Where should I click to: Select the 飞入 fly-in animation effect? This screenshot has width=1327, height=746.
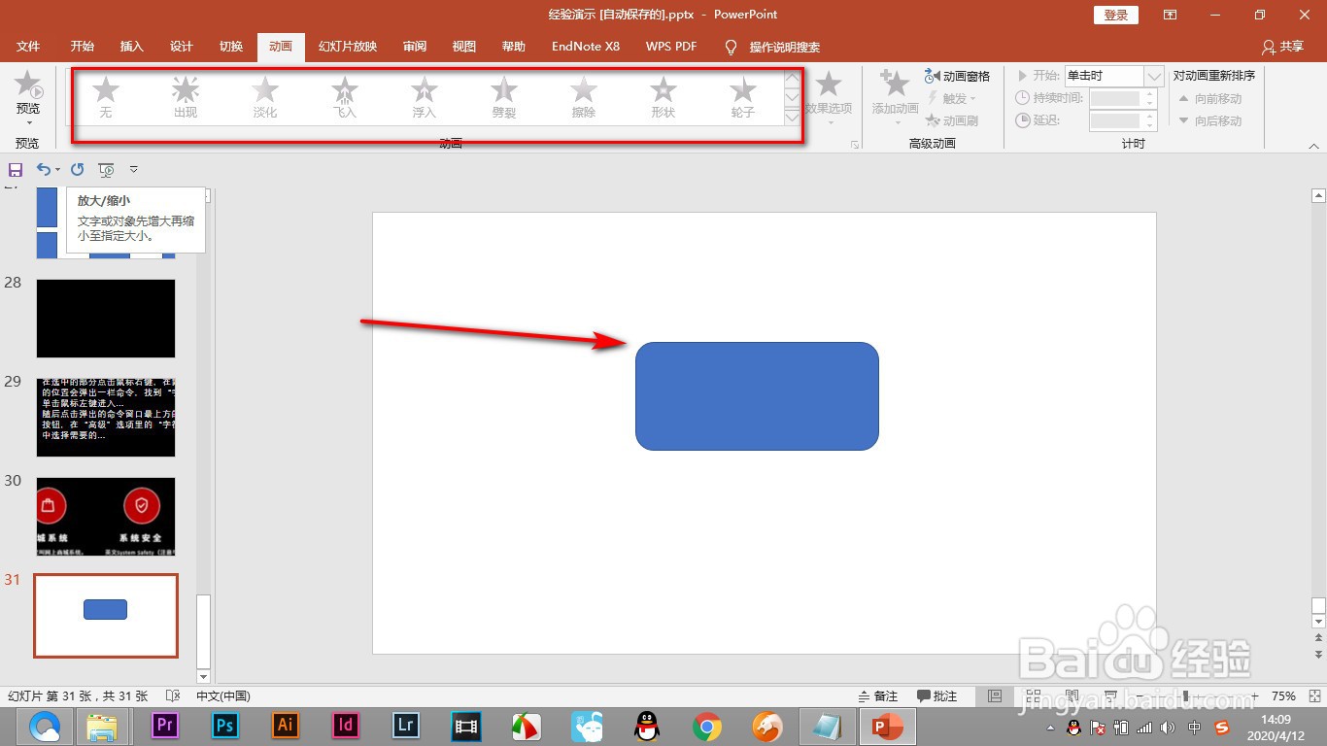pyautogui.click(x=345, y=97)
